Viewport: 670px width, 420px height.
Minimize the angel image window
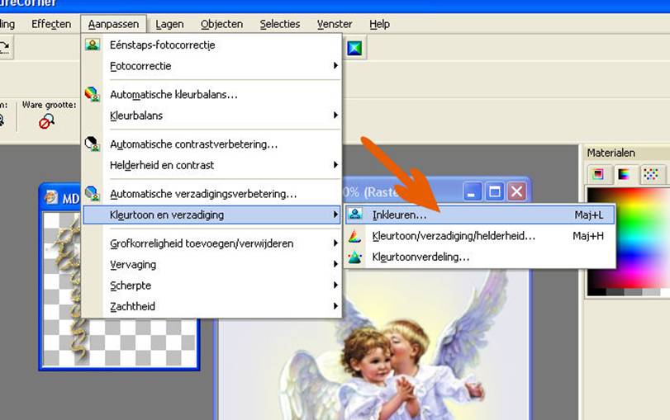click(x=473, y=191)
